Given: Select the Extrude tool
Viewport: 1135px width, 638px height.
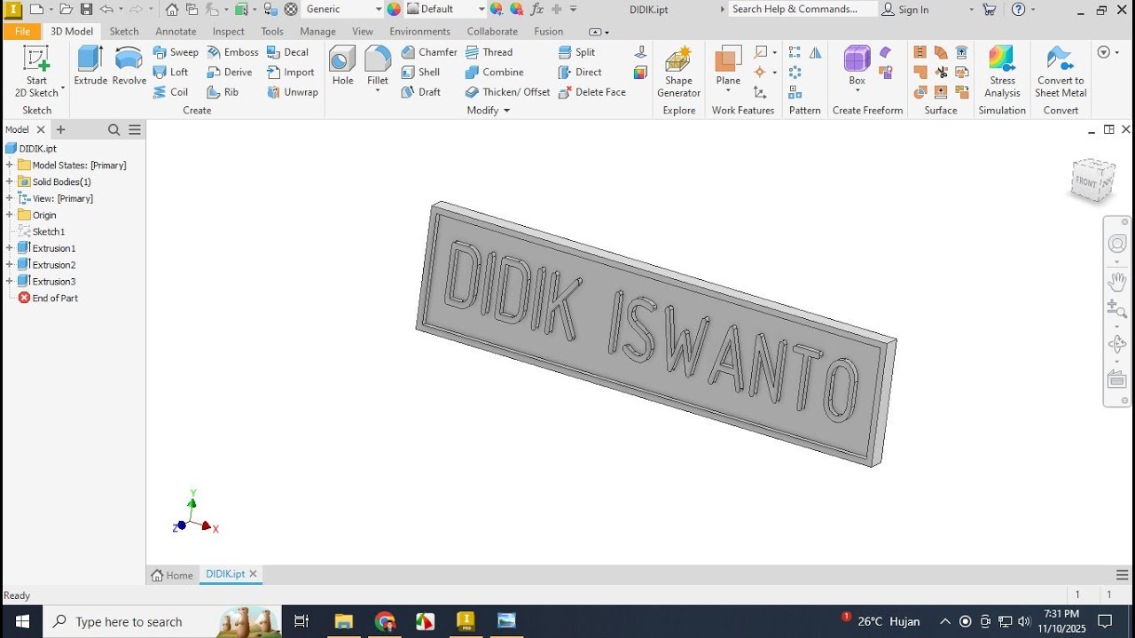Looking at the screenshot, I should pyautogui.click(x=90, y=66).
